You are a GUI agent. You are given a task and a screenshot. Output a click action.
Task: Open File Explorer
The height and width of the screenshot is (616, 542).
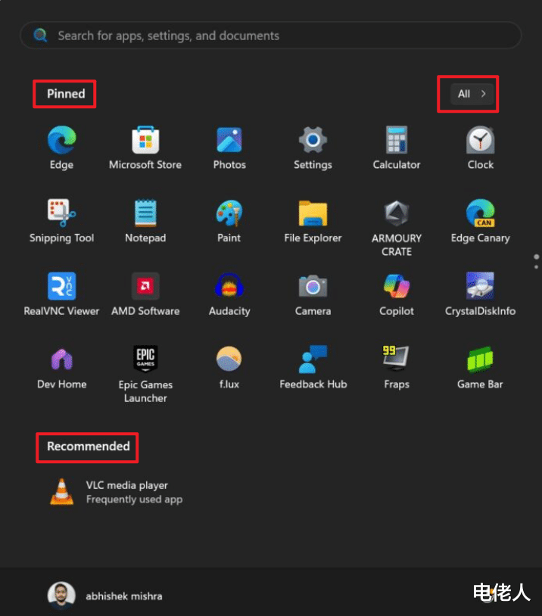[313, 221]
